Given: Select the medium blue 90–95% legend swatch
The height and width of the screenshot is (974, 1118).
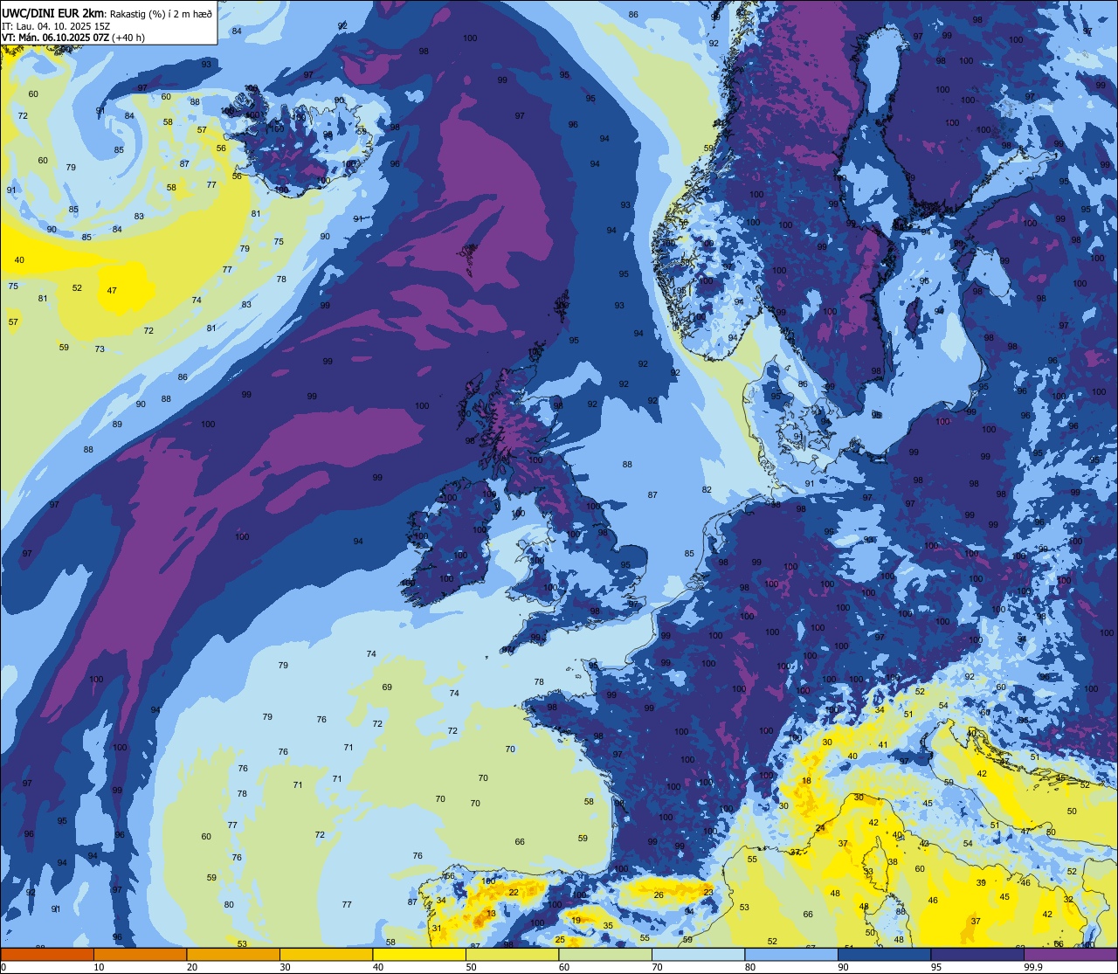Looking at the screenshot, I should [884, 954].
